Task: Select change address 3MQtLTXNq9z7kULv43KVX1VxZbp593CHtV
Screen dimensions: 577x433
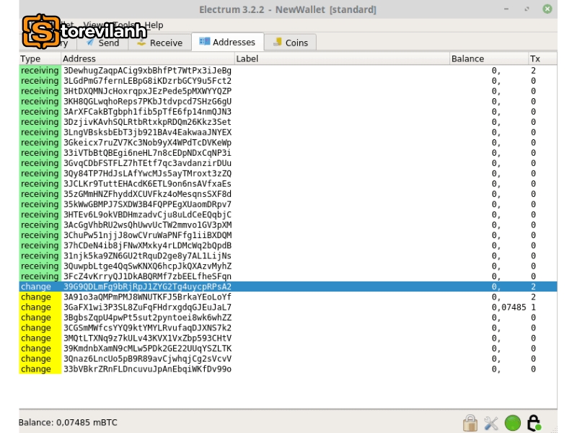Action: 147,338
